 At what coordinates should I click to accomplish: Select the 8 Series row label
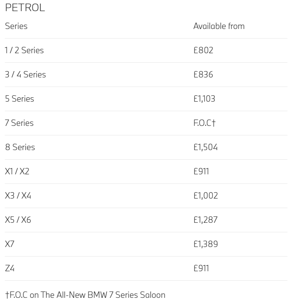click(x=20, y=147)
